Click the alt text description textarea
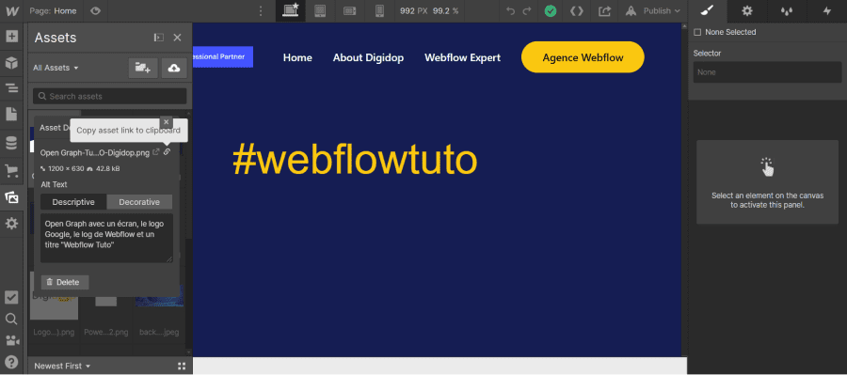 pyautogui.click(x=107, y=238)
